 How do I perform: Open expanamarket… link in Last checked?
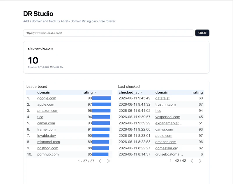coord(169,123)
